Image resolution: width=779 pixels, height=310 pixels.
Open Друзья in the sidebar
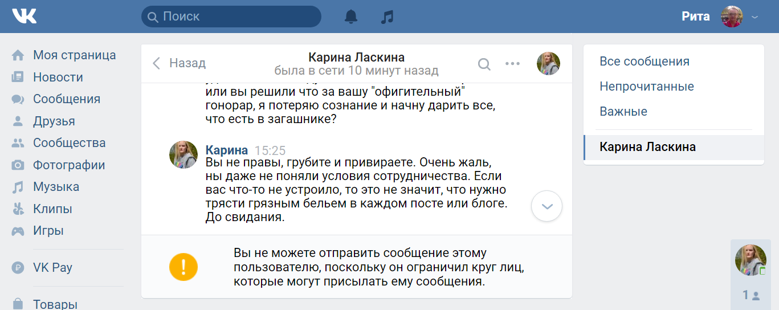coord(54,121)
